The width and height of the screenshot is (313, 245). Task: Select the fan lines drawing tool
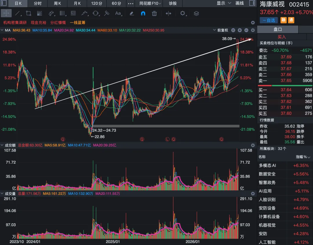(40, 13)
